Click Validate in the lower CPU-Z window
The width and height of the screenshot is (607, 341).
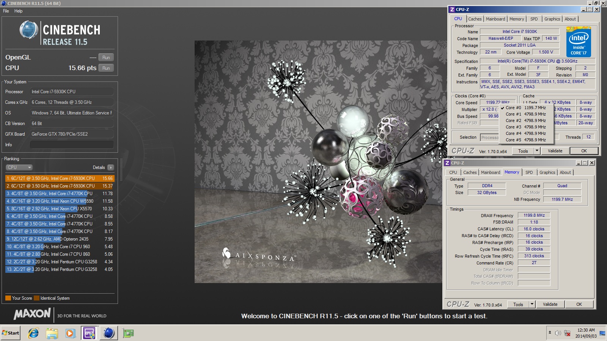[550, 304]
